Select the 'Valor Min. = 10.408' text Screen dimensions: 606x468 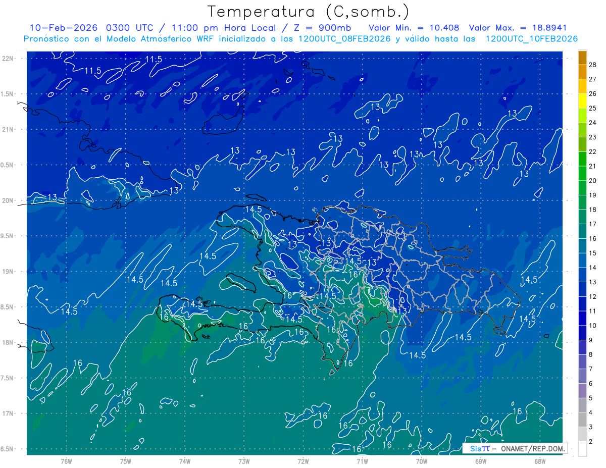click(414, 28)
